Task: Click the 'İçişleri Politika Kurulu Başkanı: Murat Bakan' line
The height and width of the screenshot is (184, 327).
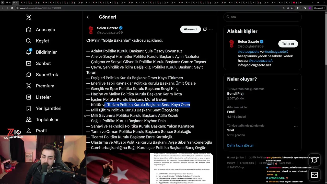Action: pyautogui.click(x=127, y=99)
